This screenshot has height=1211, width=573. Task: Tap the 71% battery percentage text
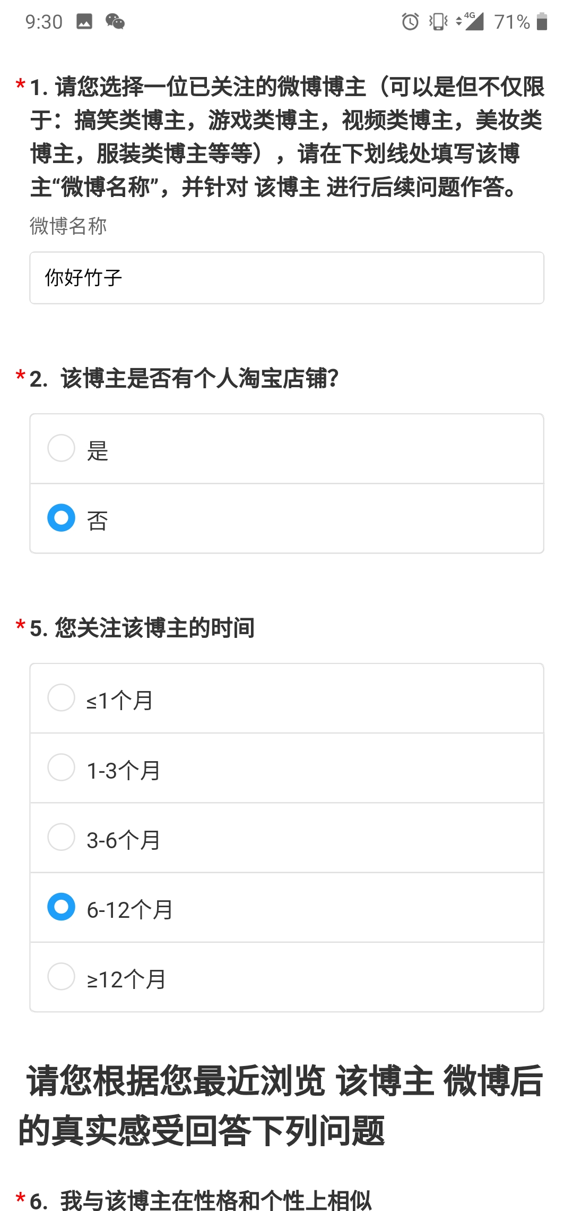tap(512, 22)
